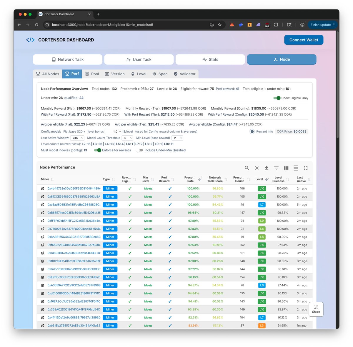Open Chrome profile avatar icon

(302, 25)
